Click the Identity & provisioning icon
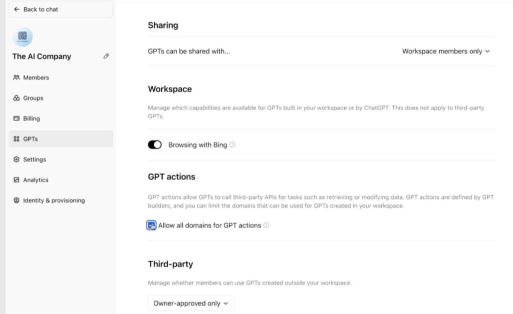The height and width of the screenshot is (314, 513). 17,200
